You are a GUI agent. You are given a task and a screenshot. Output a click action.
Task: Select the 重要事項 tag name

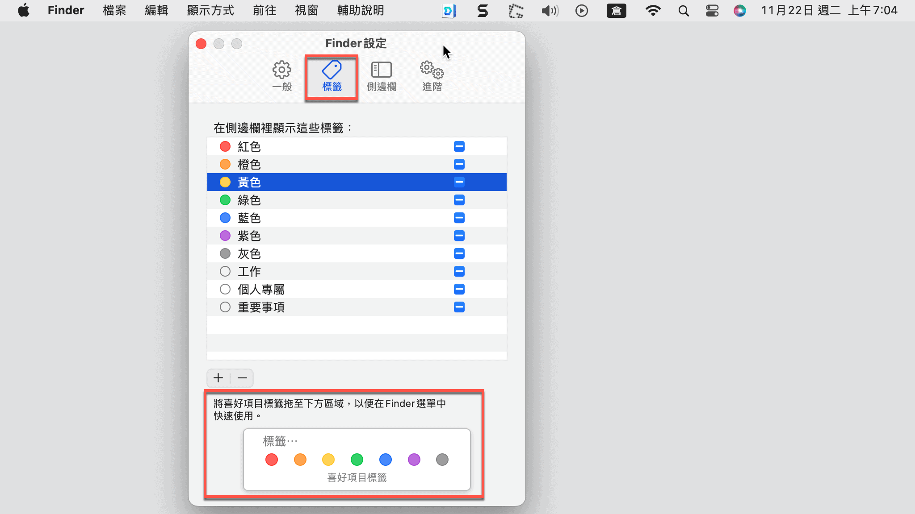(x=261, y=307)
